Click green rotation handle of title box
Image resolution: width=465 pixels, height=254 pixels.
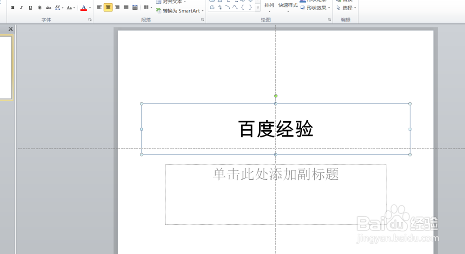276,96
